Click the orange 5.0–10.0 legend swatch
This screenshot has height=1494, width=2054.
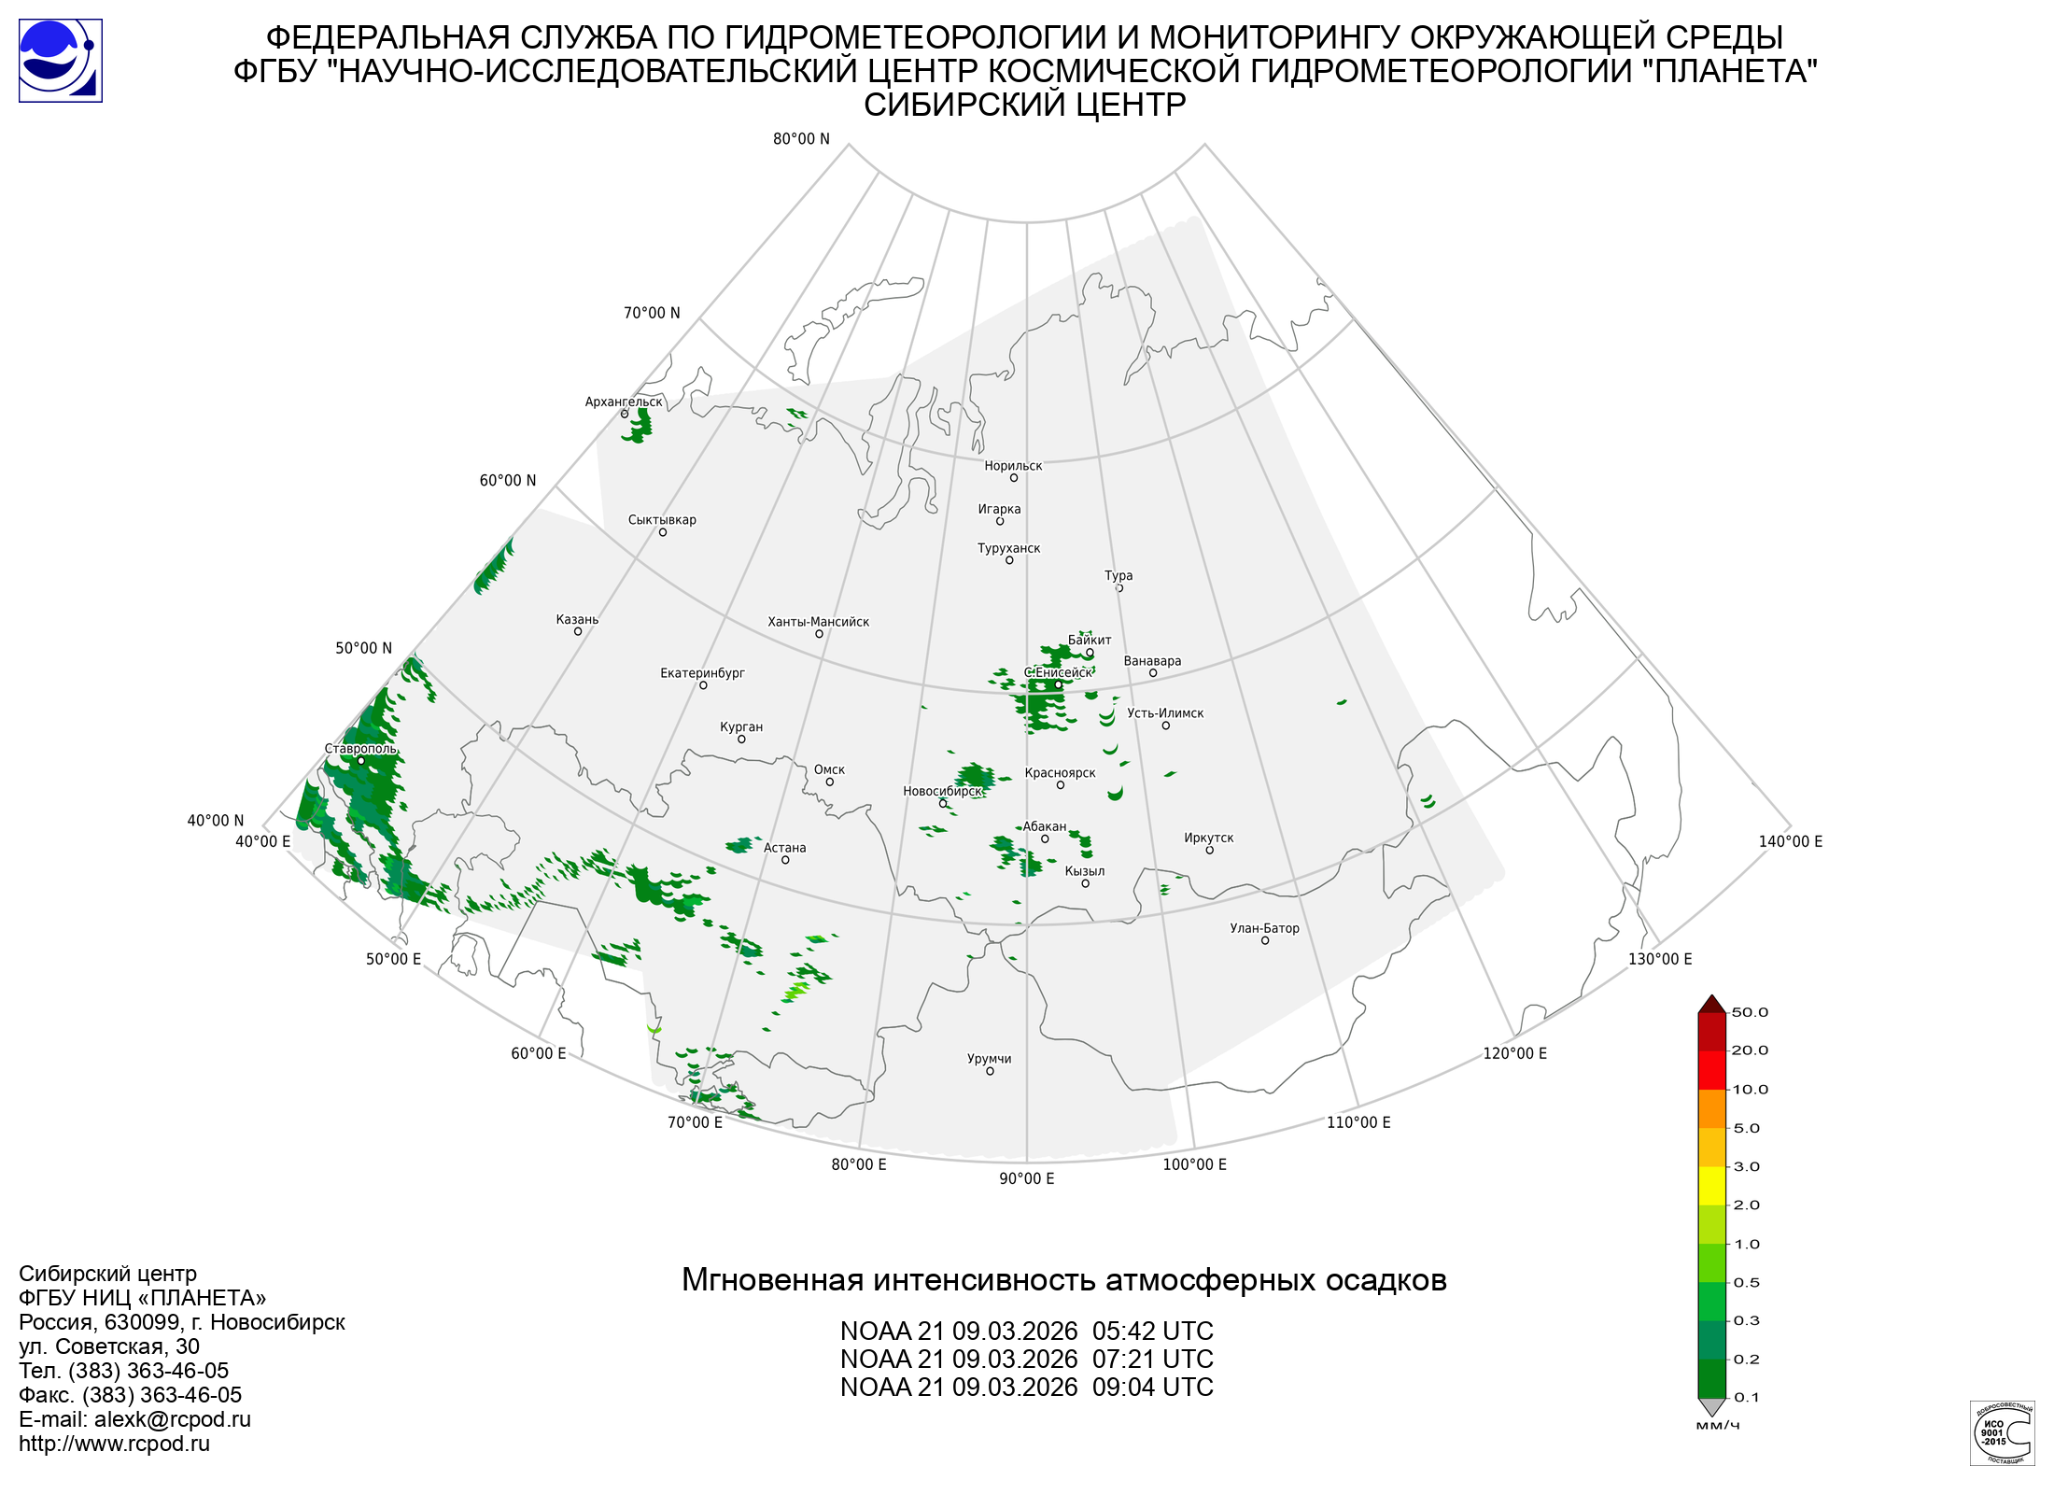1711,1108
